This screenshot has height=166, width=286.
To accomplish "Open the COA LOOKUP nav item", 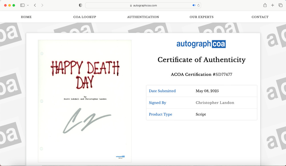I will [x=85, y=17].
